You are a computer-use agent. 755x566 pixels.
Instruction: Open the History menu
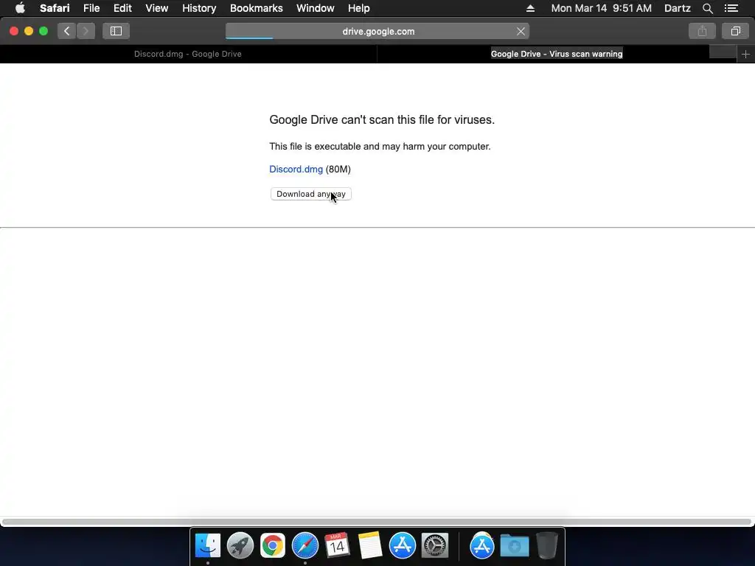(199, 8)
